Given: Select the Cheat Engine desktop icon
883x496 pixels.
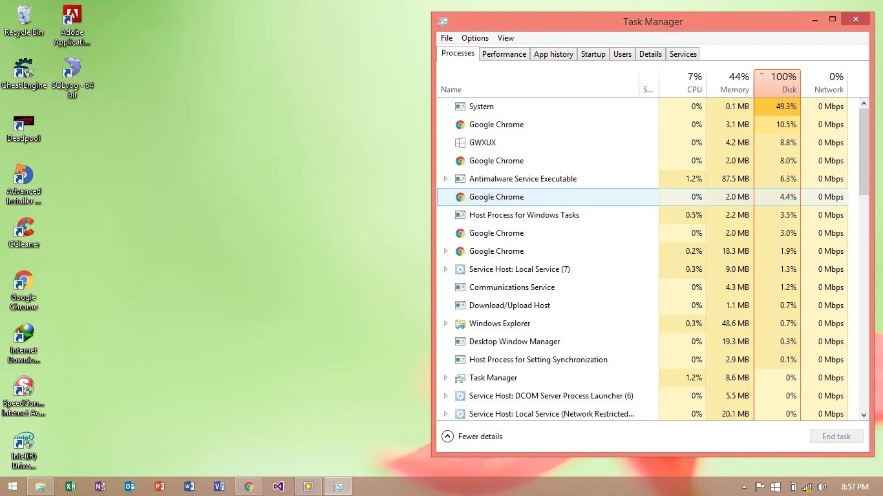Looking at the screenshot, I should 24,74.
